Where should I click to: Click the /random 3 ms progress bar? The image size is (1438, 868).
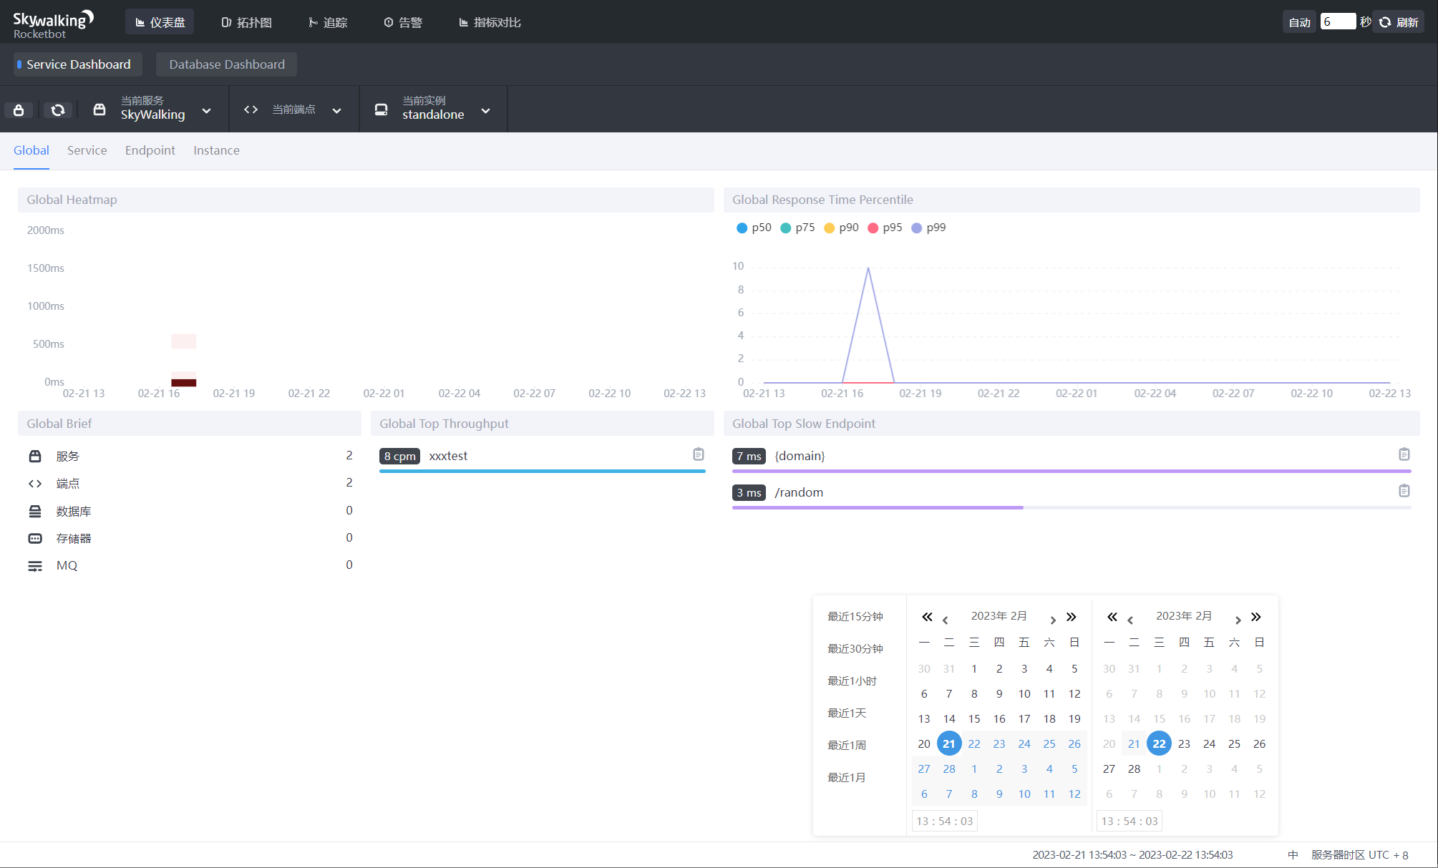coord(1072,507)
